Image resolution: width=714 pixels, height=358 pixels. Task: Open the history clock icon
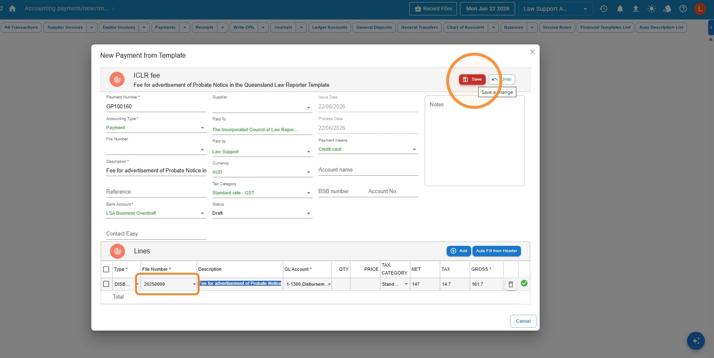(x=604, y=9)
